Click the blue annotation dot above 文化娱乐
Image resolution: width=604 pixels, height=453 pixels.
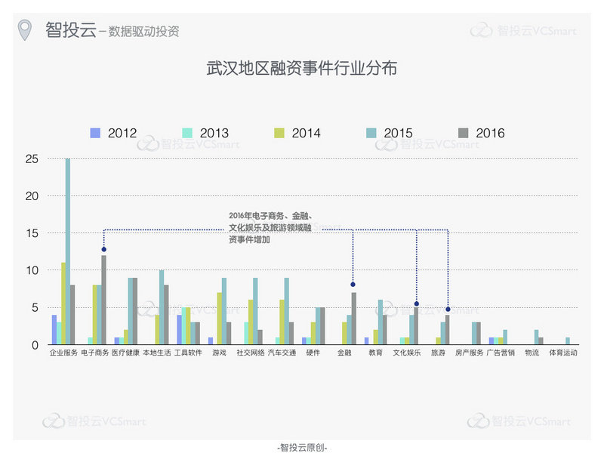416,304
